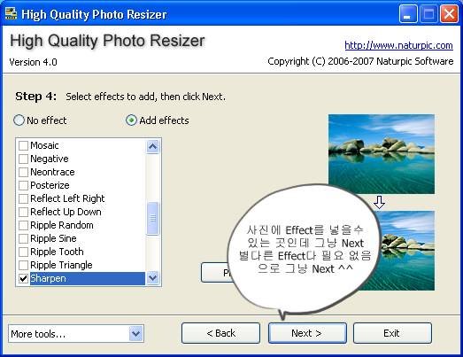Click the effects list scrollbar thumb
Screen dimensions: 463x357
pos(152,219)
